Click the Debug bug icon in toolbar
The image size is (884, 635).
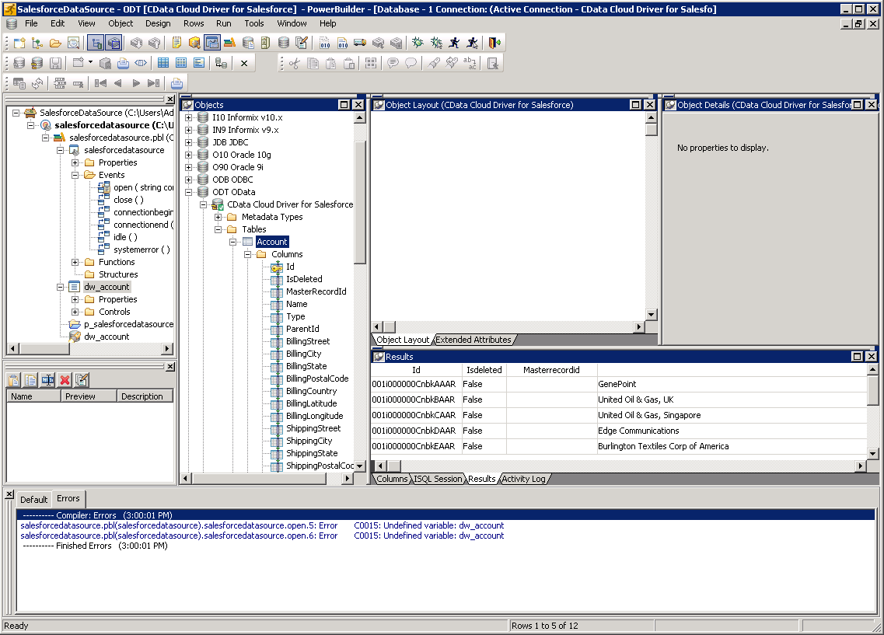[418, 43]
